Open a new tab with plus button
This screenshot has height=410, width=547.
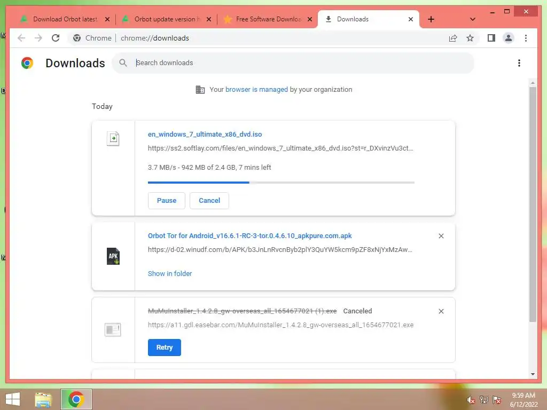pos(431,19)
